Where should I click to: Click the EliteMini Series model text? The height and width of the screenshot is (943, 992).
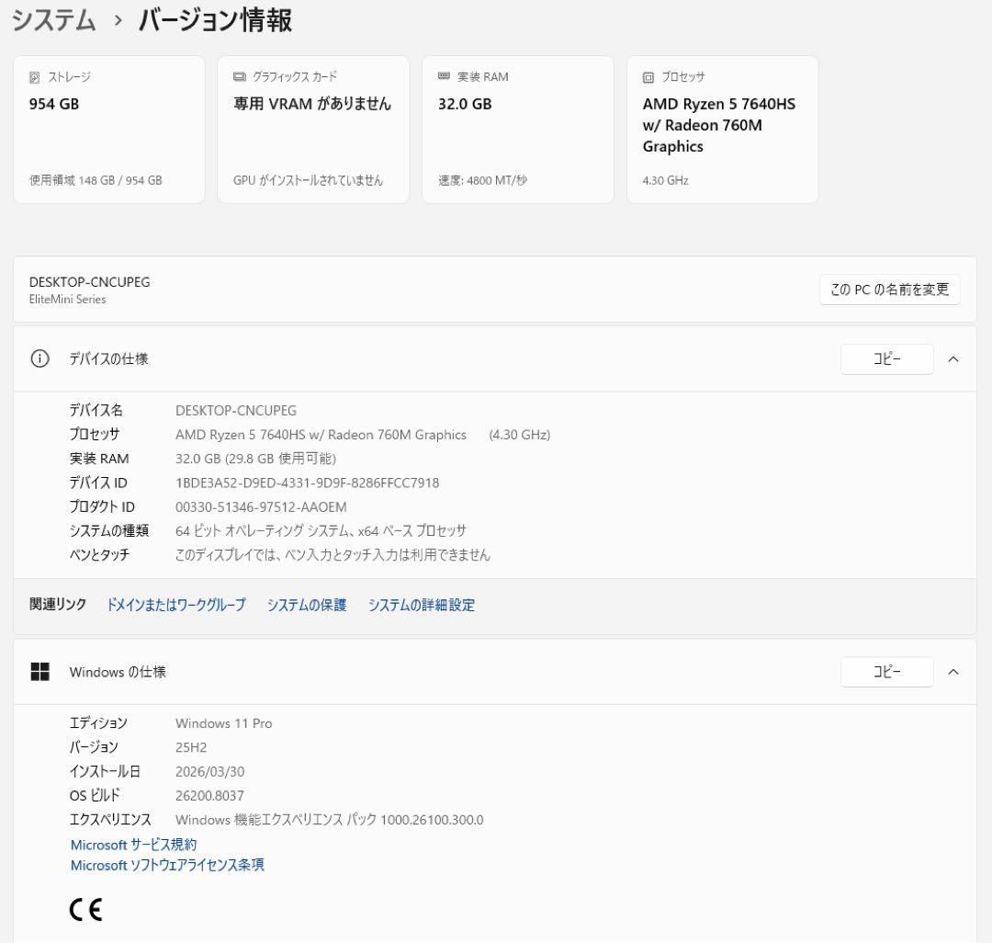click(68, 300)
